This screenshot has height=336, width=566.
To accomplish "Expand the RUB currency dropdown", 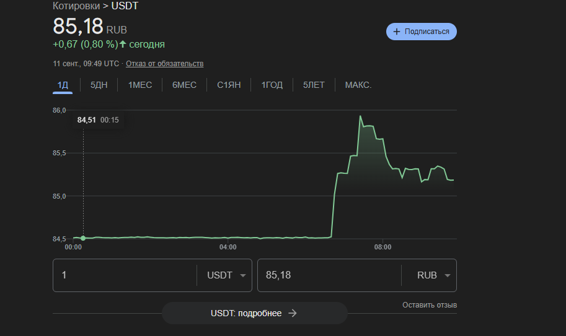I will (x=433, y=275).
